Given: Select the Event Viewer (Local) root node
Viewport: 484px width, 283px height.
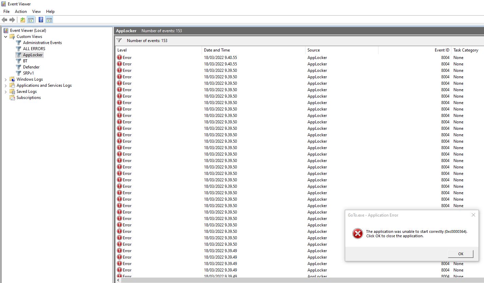Looking at the screenshot, I should pos(28,31).
